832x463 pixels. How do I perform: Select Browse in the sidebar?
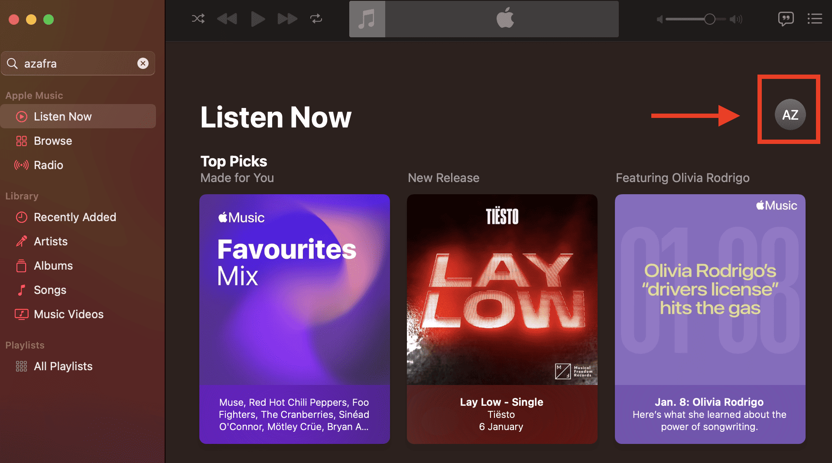point(53,141)
